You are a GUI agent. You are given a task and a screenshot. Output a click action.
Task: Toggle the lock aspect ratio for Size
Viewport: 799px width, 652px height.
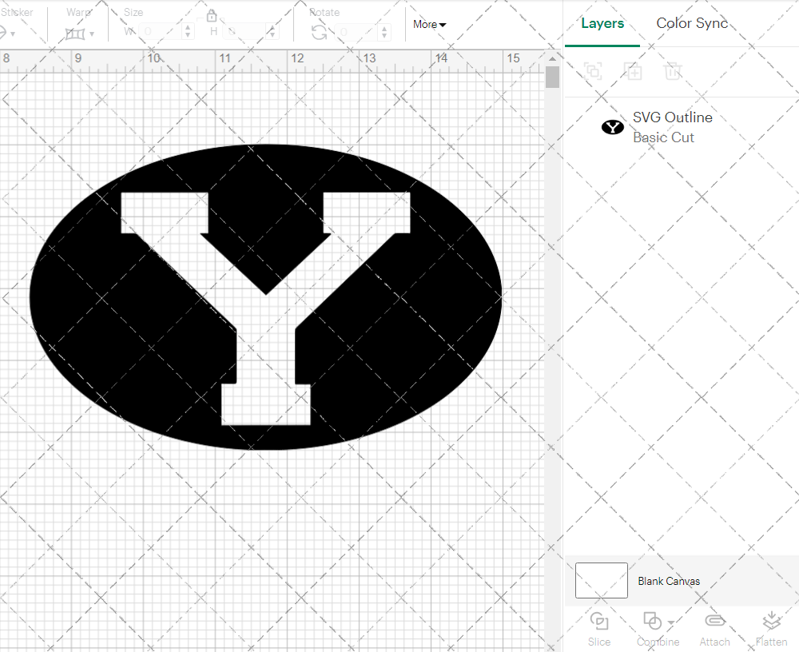(212, 15)
